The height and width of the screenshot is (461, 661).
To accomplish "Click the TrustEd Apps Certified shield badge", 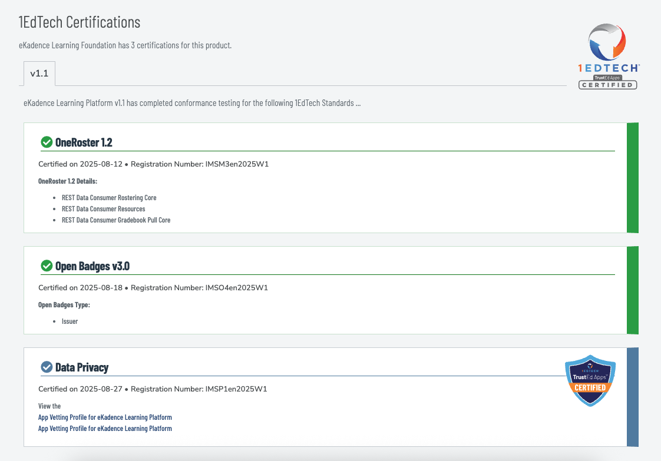I will [590, 380].
